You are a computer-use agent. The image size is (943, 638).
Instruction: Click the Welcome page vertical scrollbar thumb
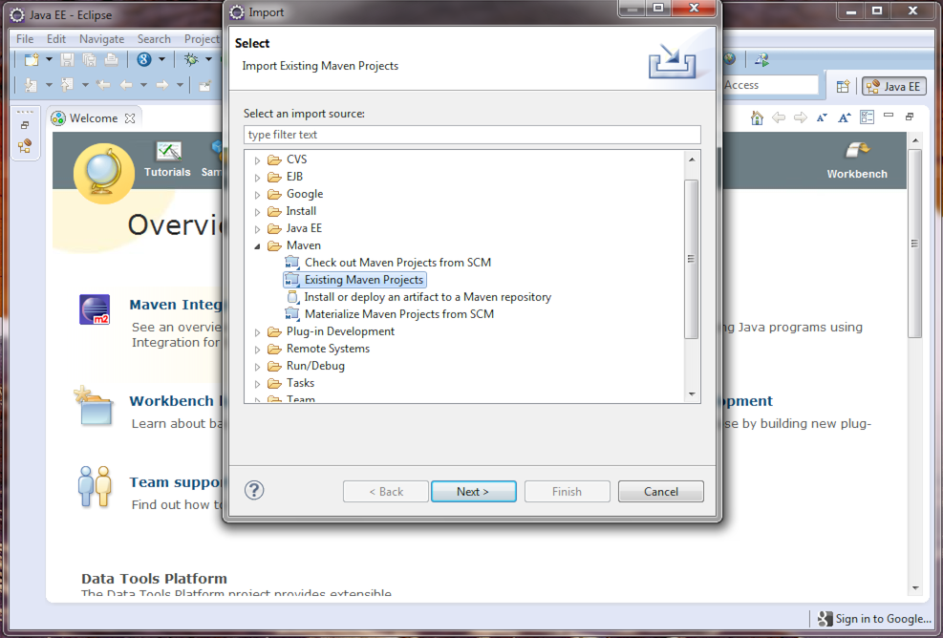914,244
